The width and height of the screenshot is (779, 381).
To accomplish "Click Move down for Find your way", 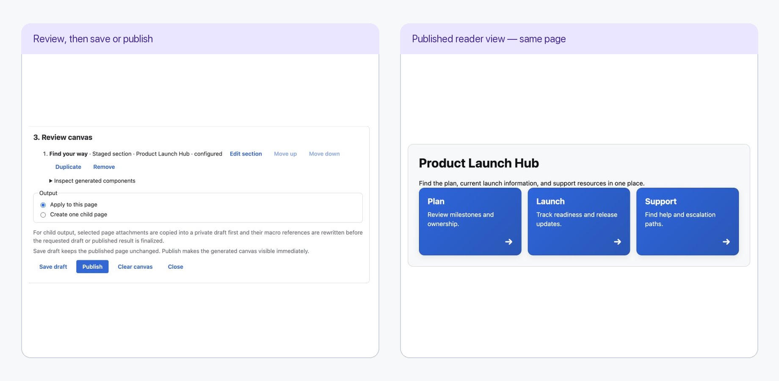I will click(324, 154).
